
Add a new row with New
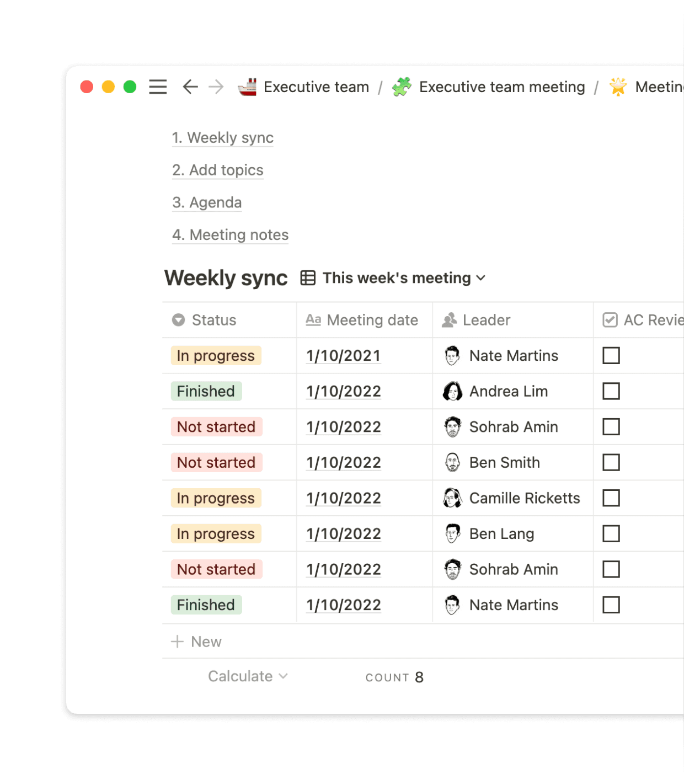click(x=197, y=642)
